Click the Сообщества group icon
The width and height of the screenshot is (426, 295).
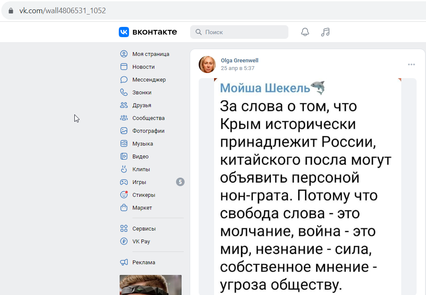[x=124, y=118]
